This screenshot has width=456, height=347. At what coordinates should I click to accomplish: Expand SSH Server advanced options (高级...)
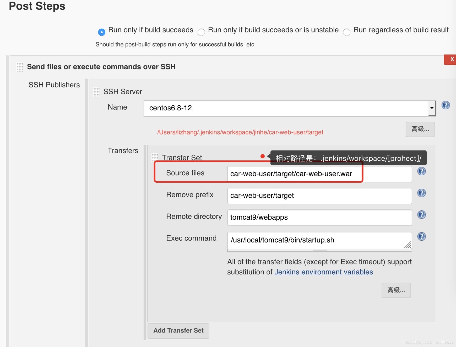click(x=420, y=129)
